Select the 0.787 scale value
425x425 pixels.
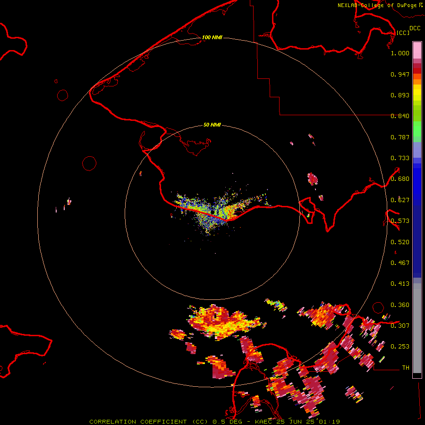pos(400,137)
